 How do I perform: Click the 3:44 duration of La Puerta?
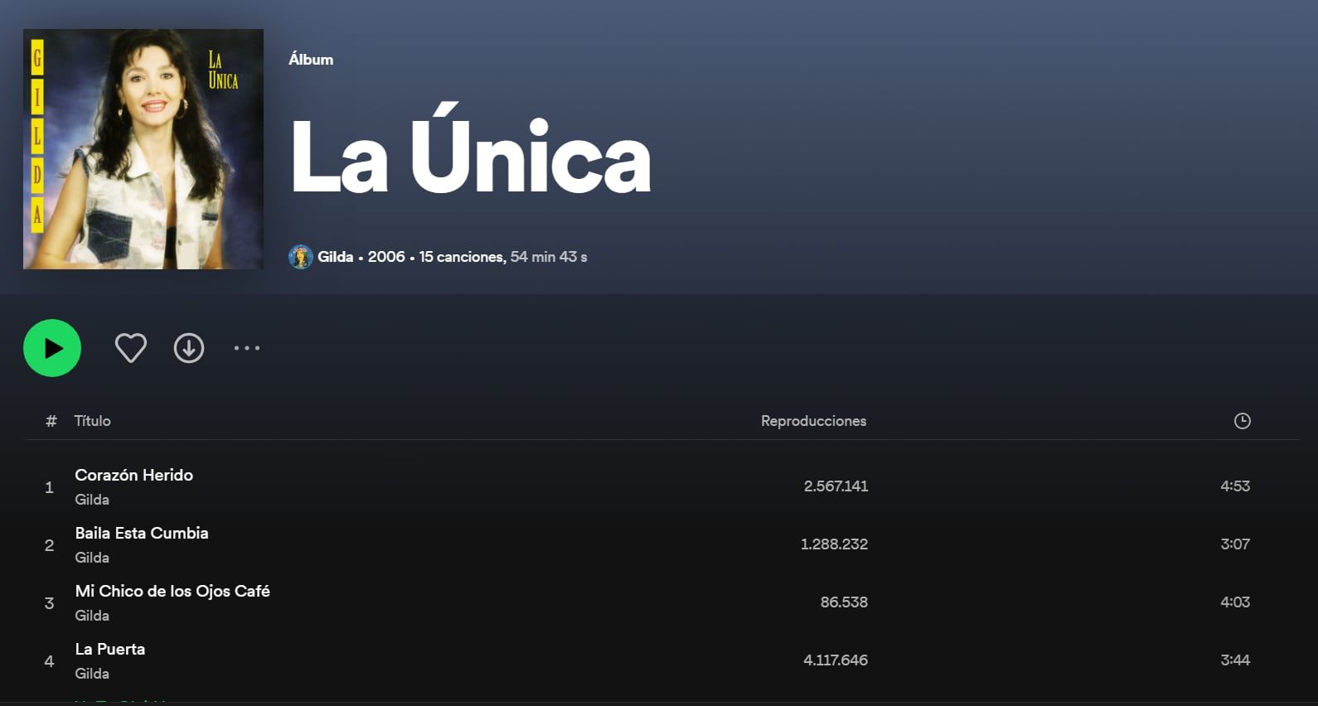click(x=1235, y=660)
